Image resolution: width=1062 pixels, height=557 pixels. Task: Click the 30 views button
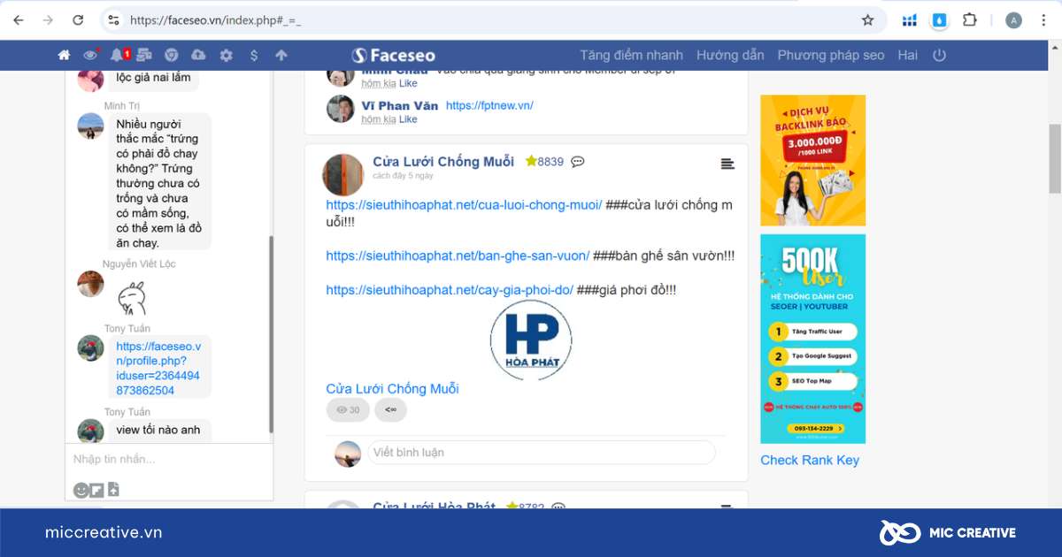348,410
